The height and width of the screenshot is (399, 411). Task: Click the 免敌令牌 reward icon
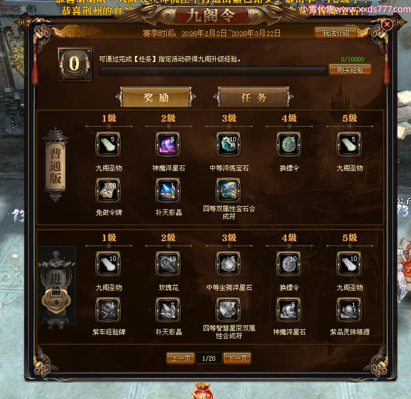tap(108, 190)
